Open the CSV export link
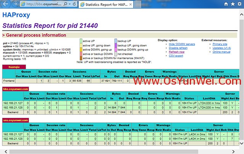Image resolution: width=244 pixels, height=154 pixels. point(176,56)
